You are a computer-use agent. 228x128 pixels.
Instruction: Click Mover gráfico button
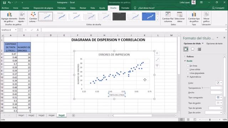click(x=206, y=17)
